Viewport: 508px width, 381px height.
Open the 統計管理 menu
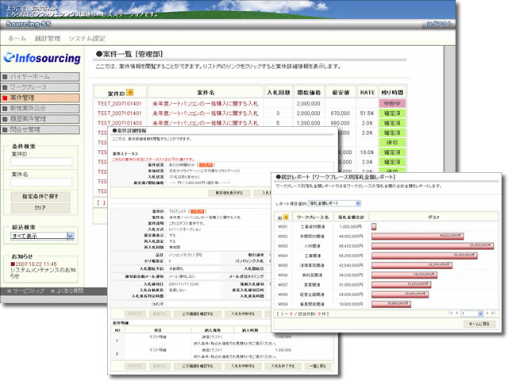pyautogui.click(x=48, y=38)
